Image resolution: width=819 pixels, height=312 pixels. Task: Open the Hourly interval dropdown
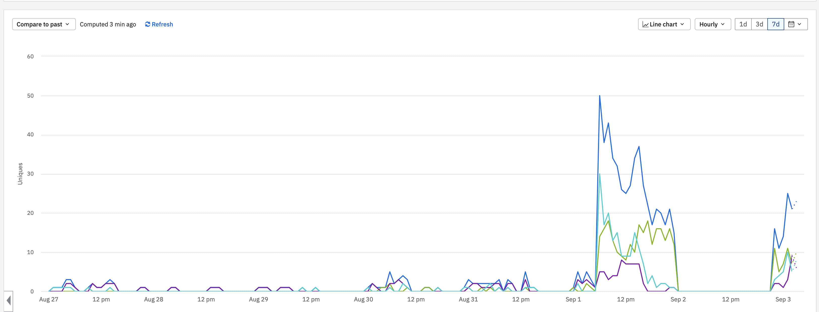click(713, 24)
